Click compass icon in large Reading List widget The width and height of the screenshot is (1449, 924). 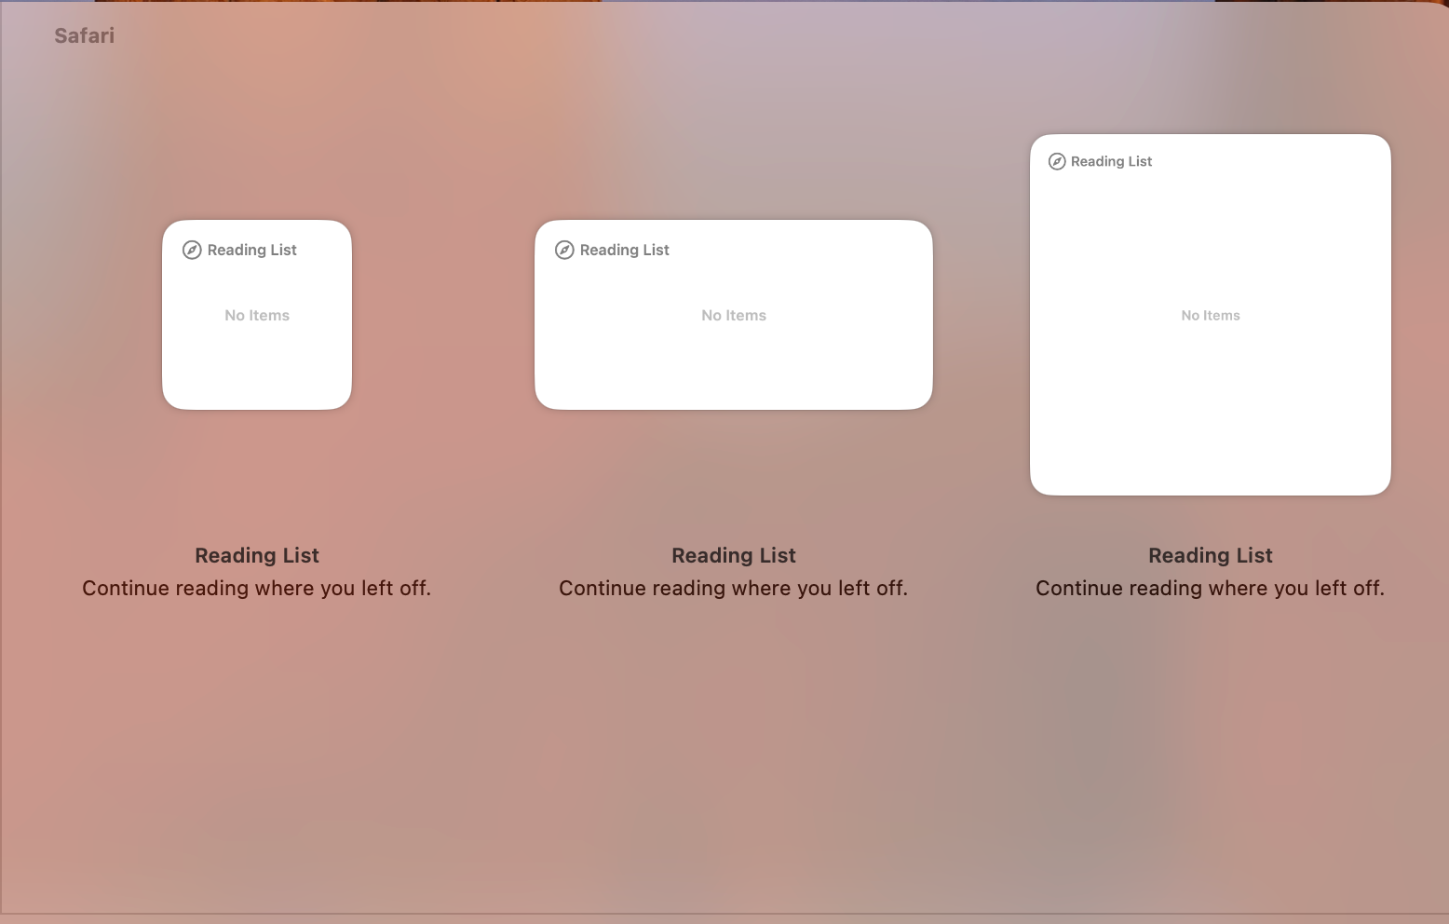coord(1057,161)
